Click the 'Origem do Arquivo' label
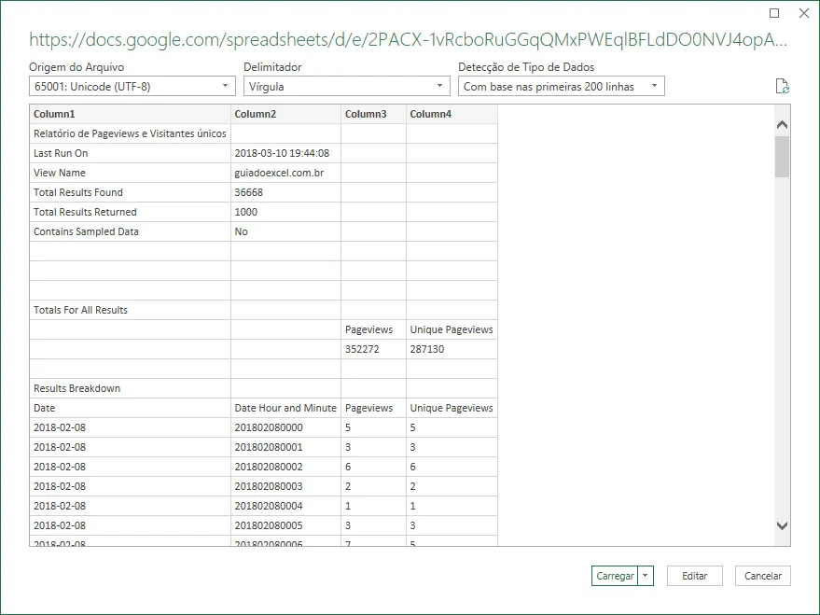This screenshot has height=615, width=820. click(76, 67)
